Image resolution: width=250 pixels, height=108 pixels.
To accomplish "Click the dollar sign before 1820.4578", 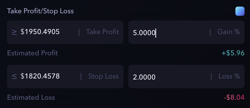I will coord(22,77).
